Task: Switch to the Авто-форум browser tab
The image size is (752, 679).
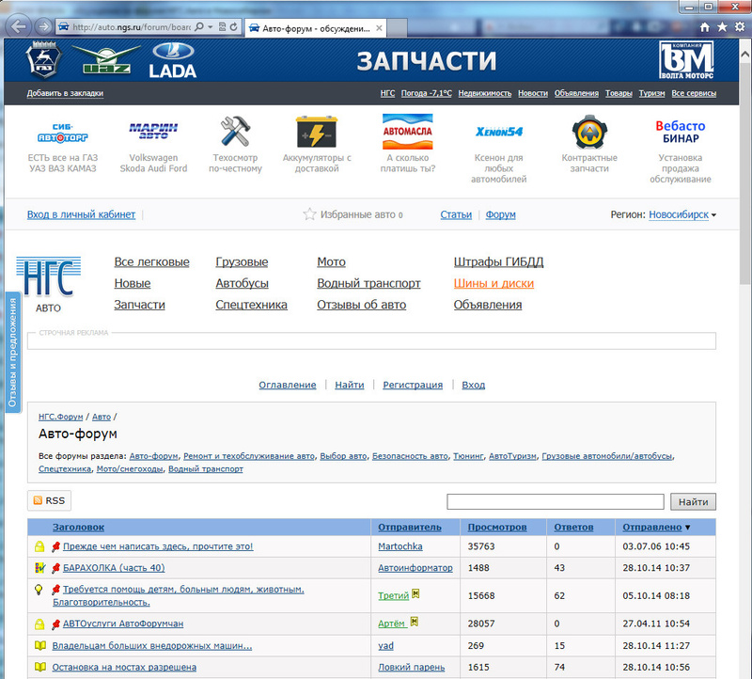Action: coord(305,27)
